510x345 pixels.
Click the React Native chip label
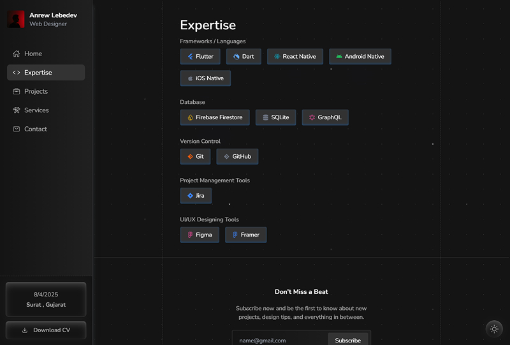click(x=299, y=57)
